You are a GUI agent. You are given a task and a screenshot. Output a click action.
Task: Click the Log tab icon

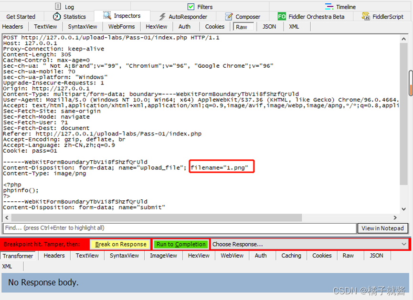[58, 6]
